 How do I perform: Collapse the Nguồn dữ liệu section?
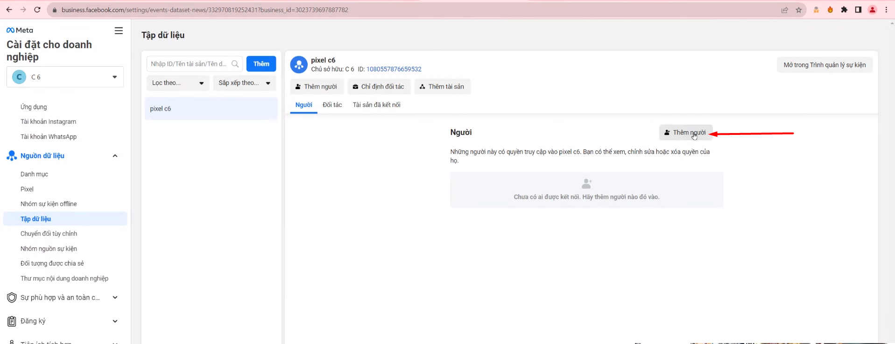(115, 156)
